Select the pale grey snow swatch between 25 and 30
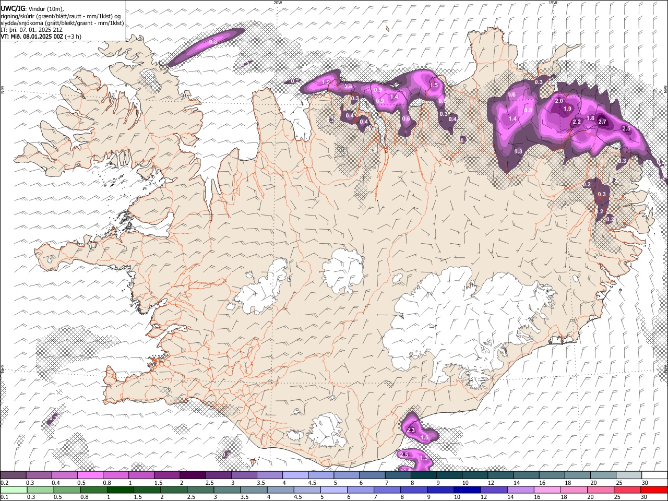This screenshot has width=668, height=501. coord(628,475)
